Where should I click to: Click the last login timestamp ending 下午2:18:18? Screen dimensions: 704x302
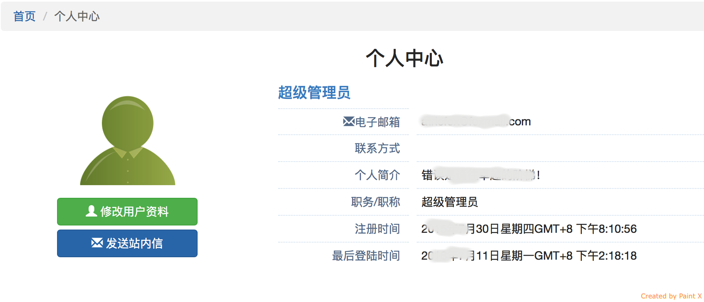click(529, 256)
